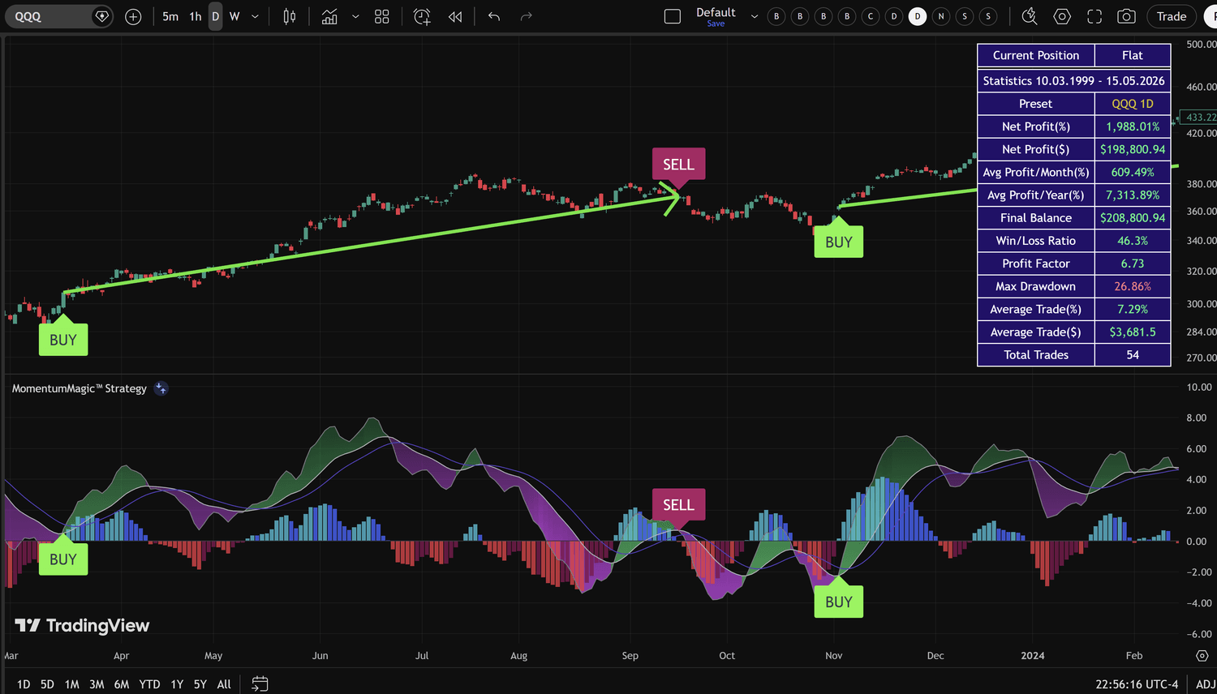This screenshot has width=1217, height=694.
Task: Click the Avg Profit/Month value 609.49%
Action: tap(1133, 172)
